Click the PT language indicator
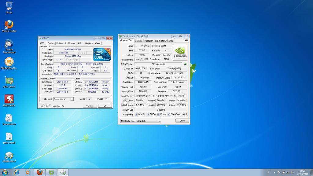 click(269, 172)
